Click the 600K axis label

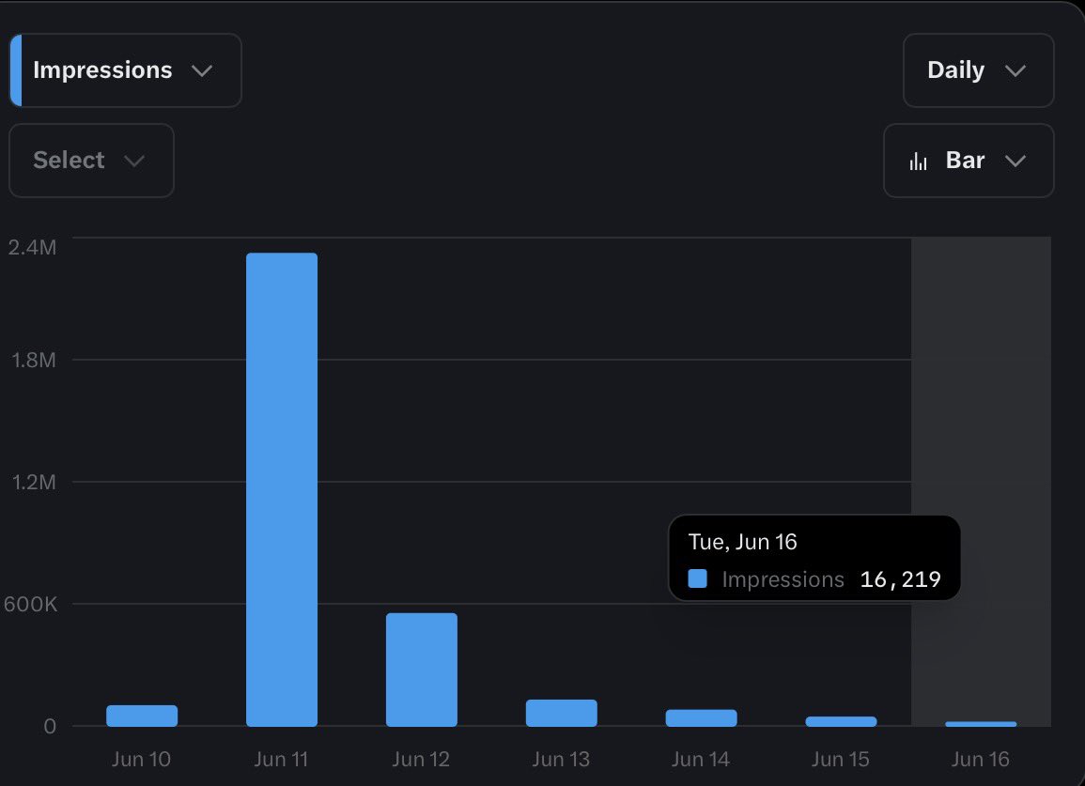[30, 604]
